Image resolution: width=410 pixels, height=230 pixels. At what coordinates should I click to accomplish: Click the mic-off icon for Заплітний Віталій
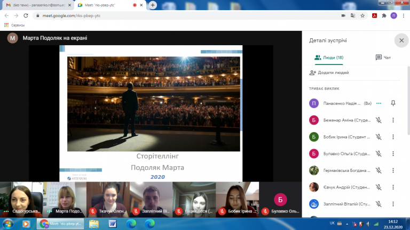[379, 203]
